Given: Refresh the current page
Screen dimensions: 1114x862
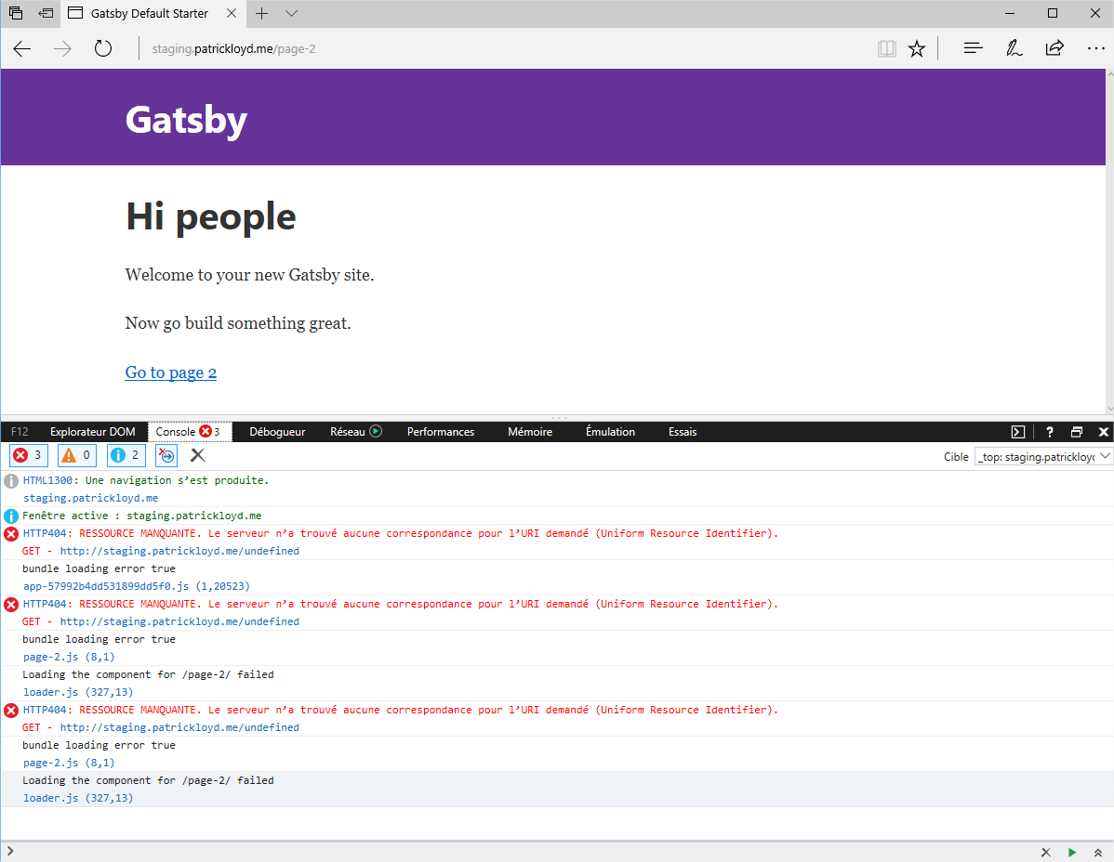Looking at the screenshot, I should 103,49.
